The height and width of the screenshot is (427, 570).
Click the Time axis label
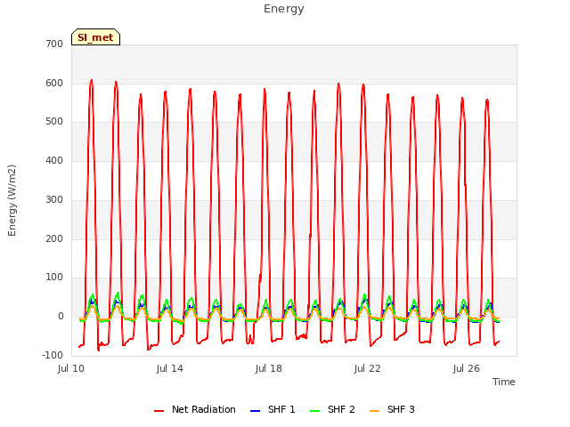(x=504, y=382)
